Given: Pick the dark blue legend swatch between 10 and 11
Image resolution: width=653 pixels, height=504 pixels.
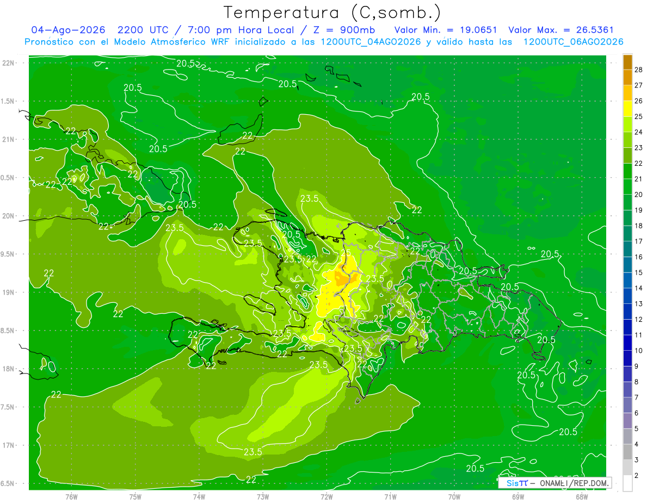Looking at the screenshot, I should (627, 343).
